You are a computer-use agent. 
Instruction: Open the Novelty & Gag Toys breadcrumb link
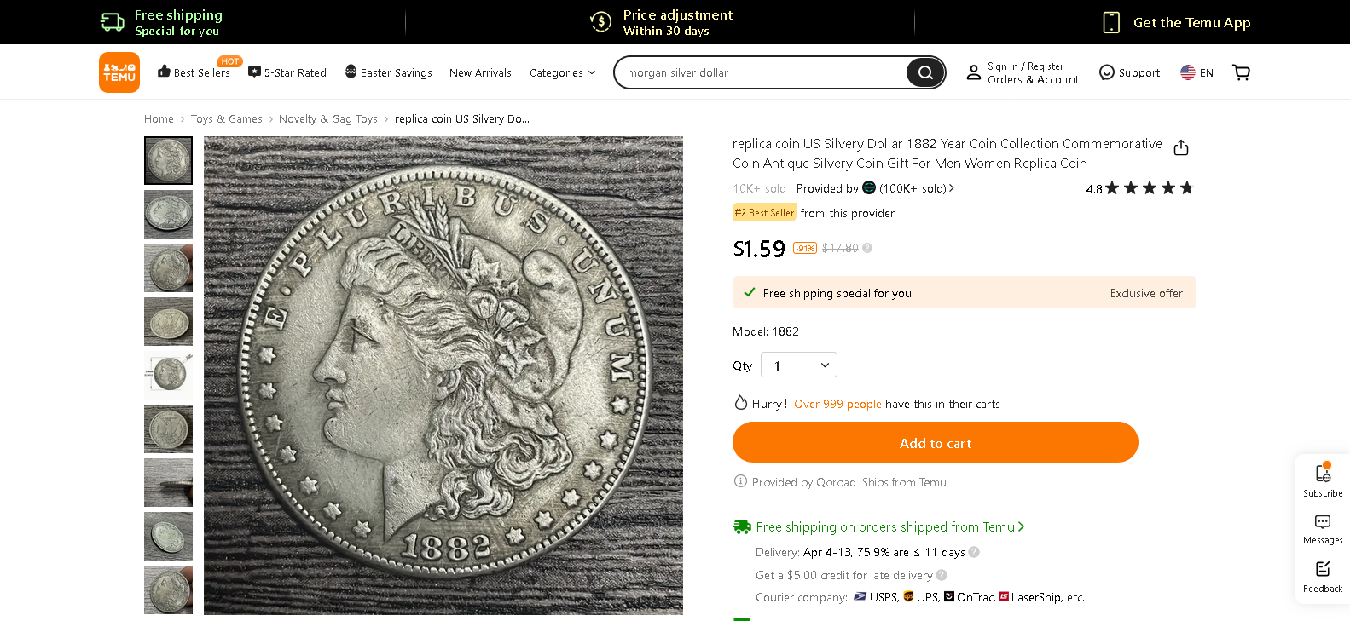328,119
